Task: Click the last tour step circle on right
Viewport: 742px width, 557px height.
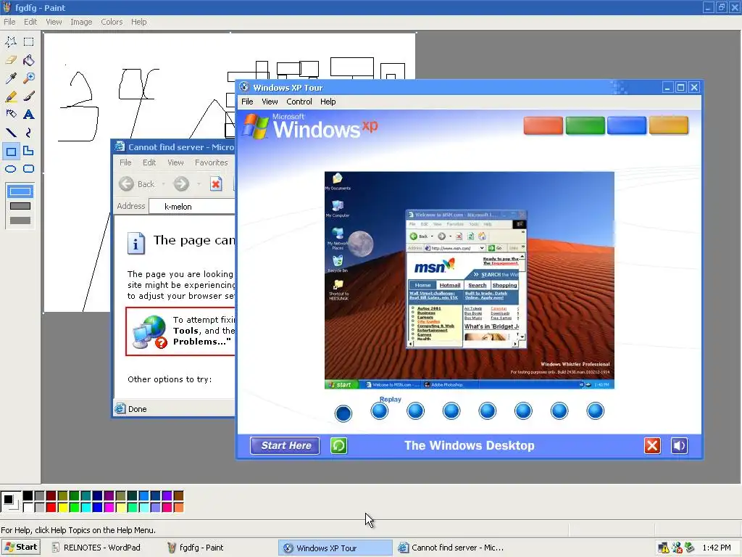Action: [596, 410]
